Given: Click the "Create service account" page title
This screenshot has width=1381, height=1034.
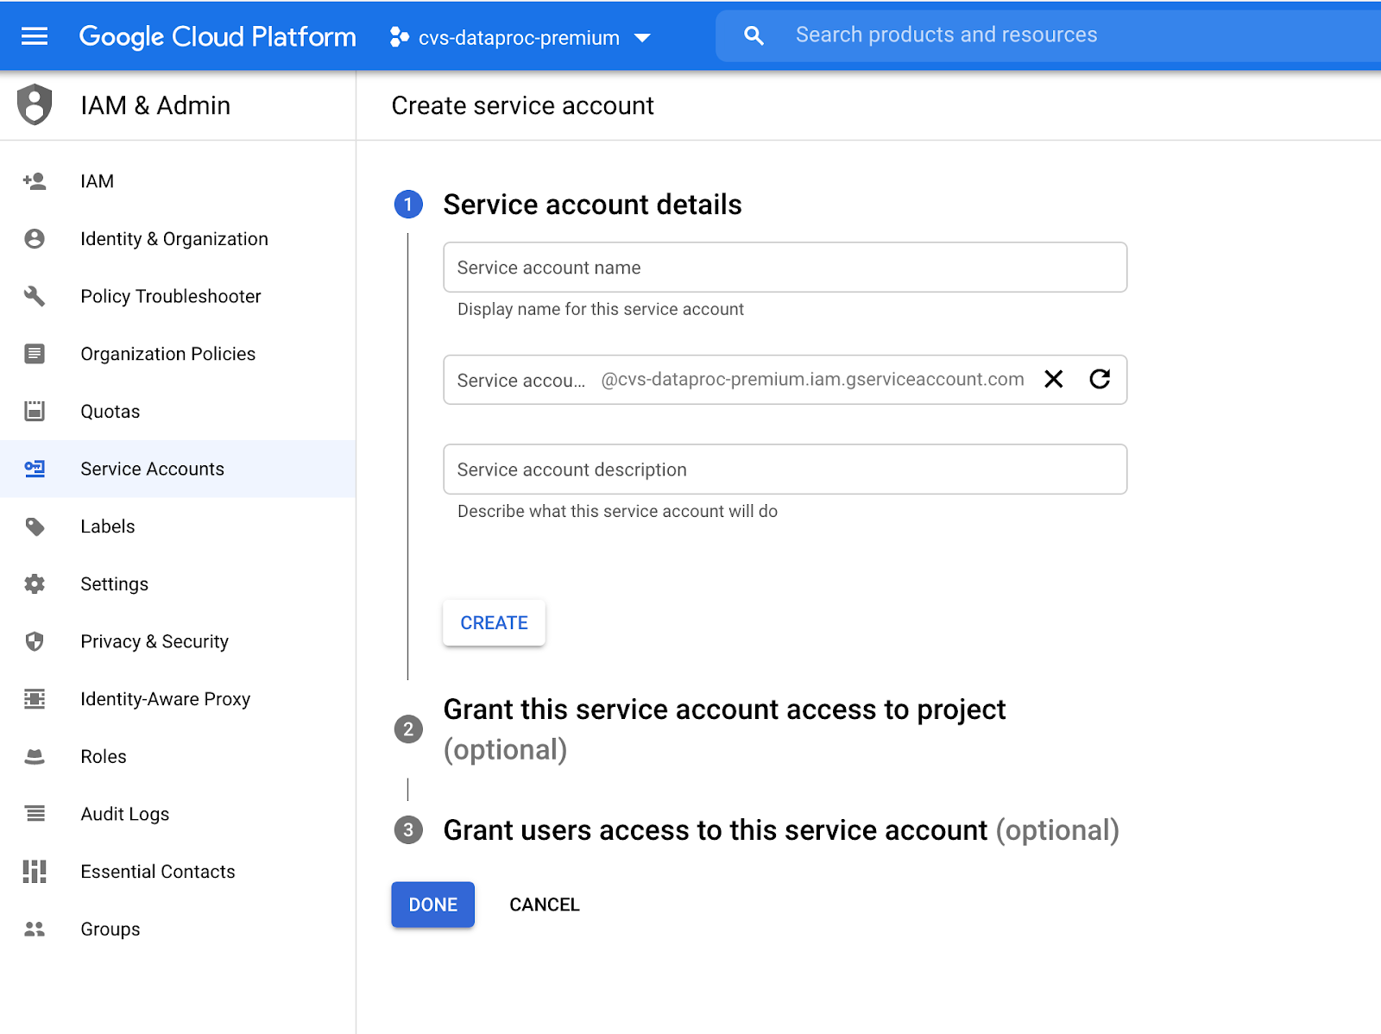Looking at the screenshot, I should [523, 105].
